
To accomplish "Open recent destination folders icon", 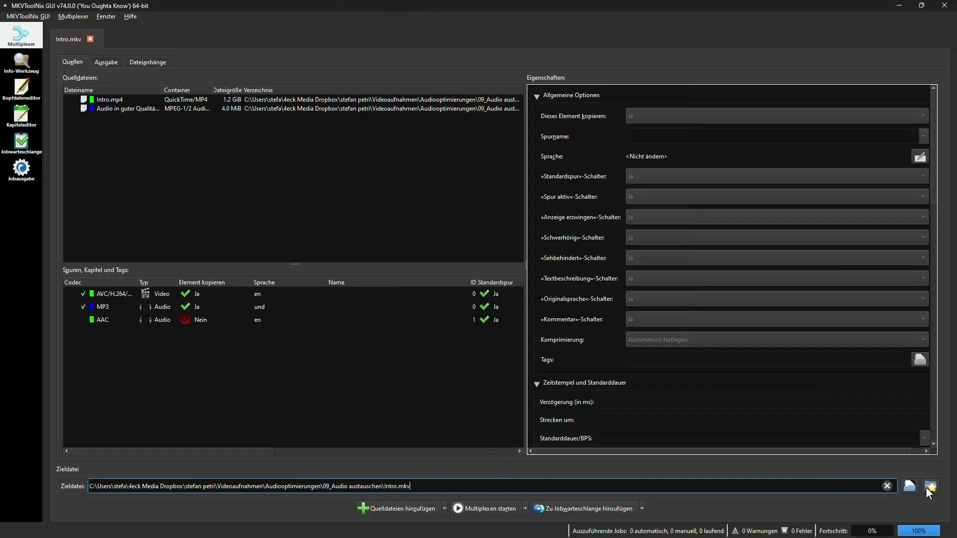I will (x=930, y=486).
